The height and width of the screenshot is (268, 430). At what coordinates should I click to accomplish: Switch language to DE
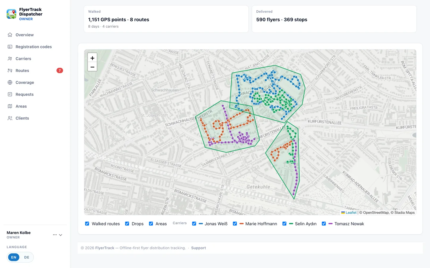(27, 257)
